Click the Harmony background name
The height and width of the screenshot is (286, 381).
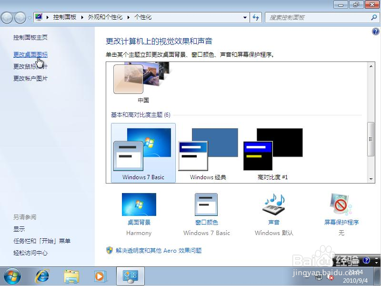pos(139,233)
